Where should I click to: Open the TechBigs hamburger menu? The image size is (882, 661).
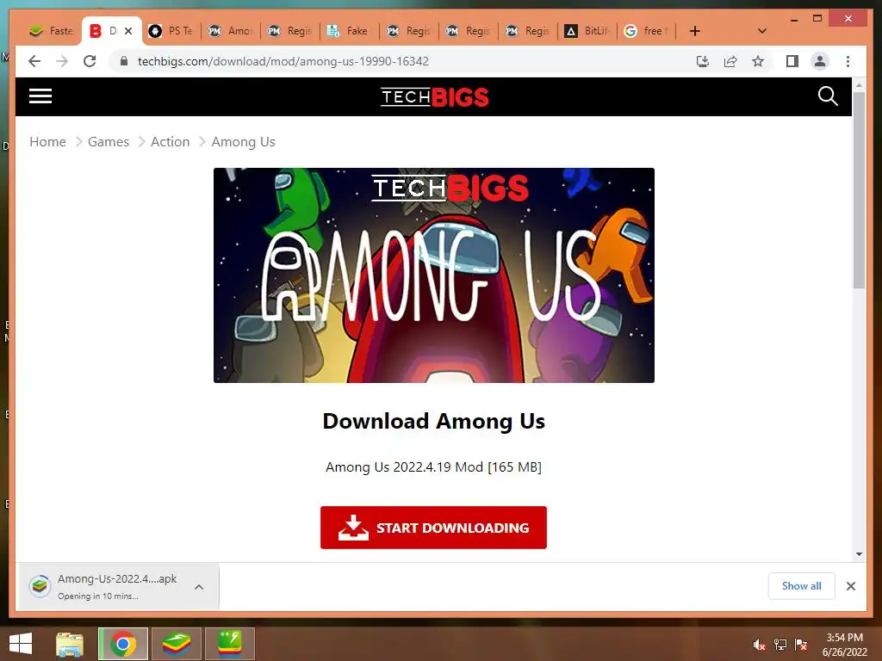coord(40,96)
